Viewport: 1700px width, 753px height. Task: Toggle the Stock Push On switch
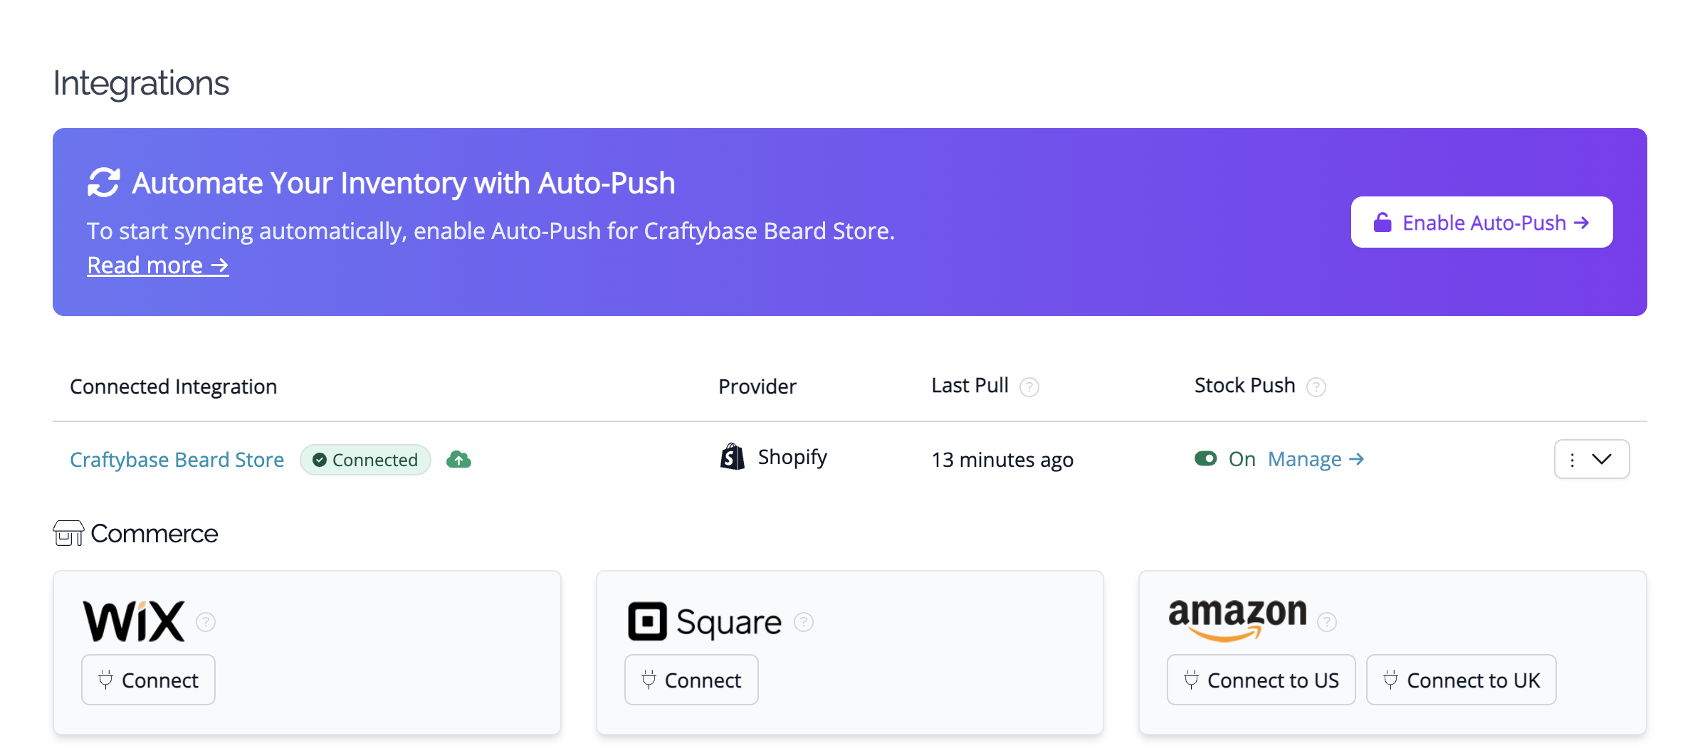coord(1206,458)
